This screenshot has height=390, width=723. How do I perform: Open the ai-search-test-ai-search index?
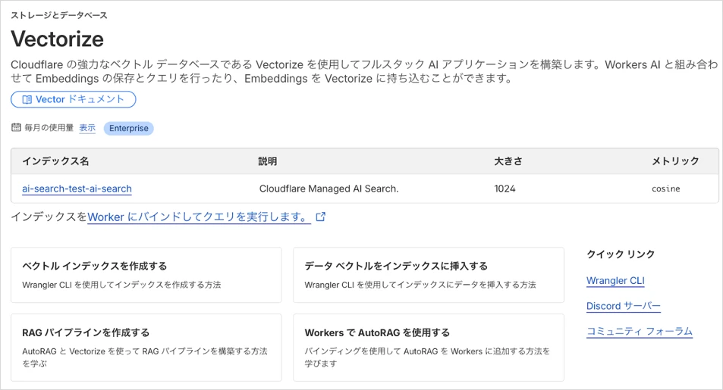click(77, 189)
